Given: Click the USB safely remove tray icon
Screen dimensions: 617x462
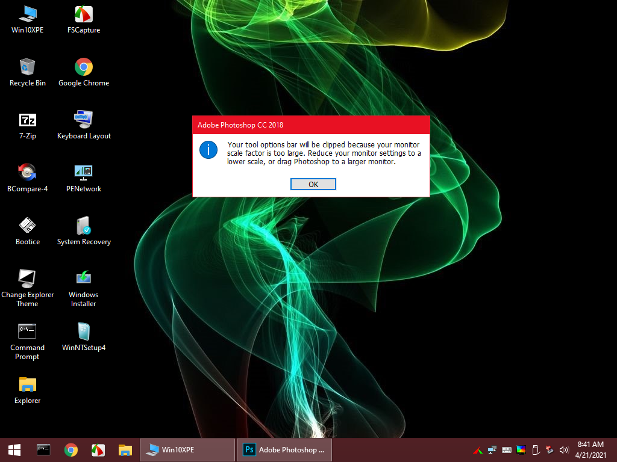Looking at the screenshot, I should [535, 450].
